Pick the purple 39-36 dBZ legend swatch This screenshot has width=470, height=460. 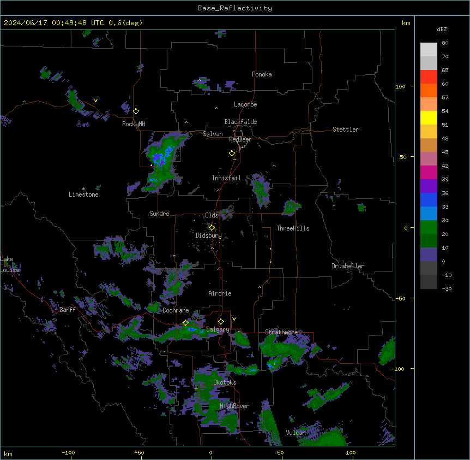click(429, 186)
